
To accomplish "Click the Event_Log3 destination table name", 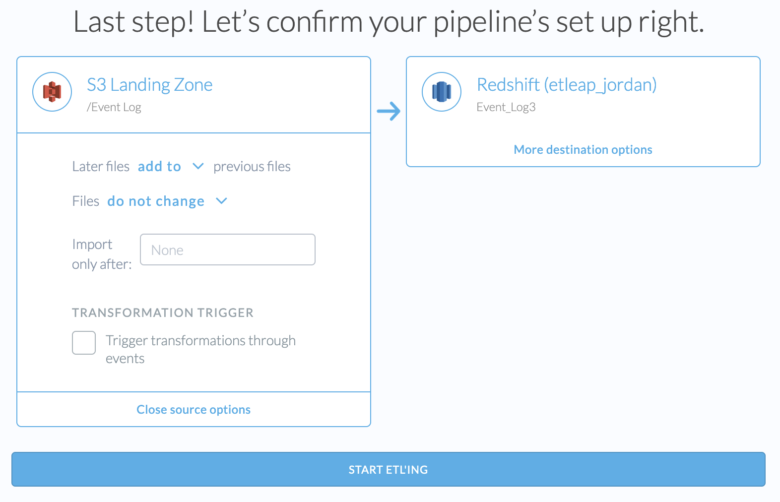I will (506, 108).
